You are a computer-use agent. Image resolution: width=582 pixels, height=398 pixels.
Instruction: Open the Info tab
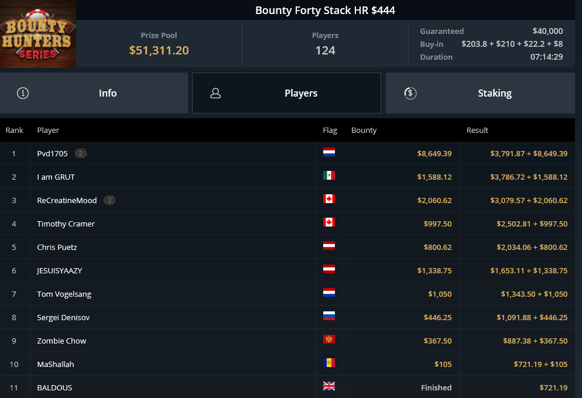click(x=94, y=93)
